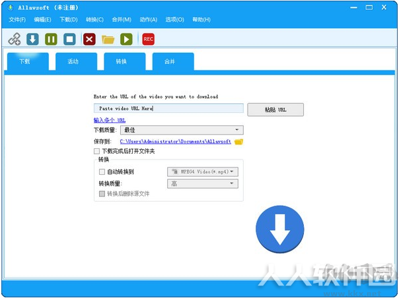Open the 转换(C) menu

[x=94, y=20]
